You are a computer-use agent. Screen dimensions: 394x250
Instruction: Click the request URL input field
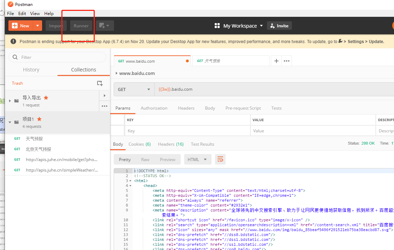click(x=274, y=89)
